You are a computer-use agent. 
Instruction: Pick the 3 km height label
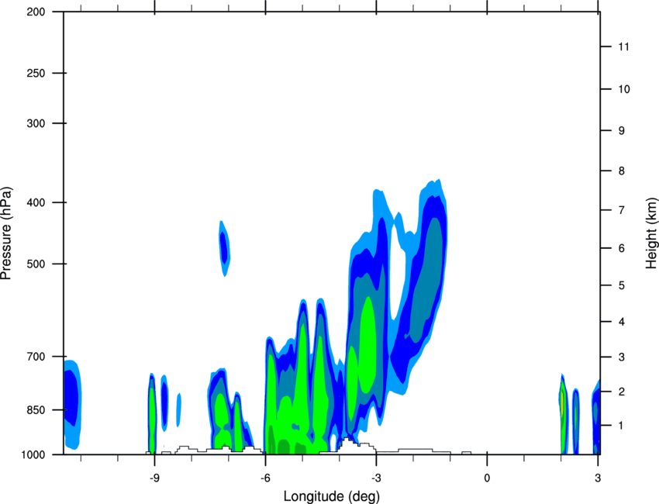coord(622,357)
